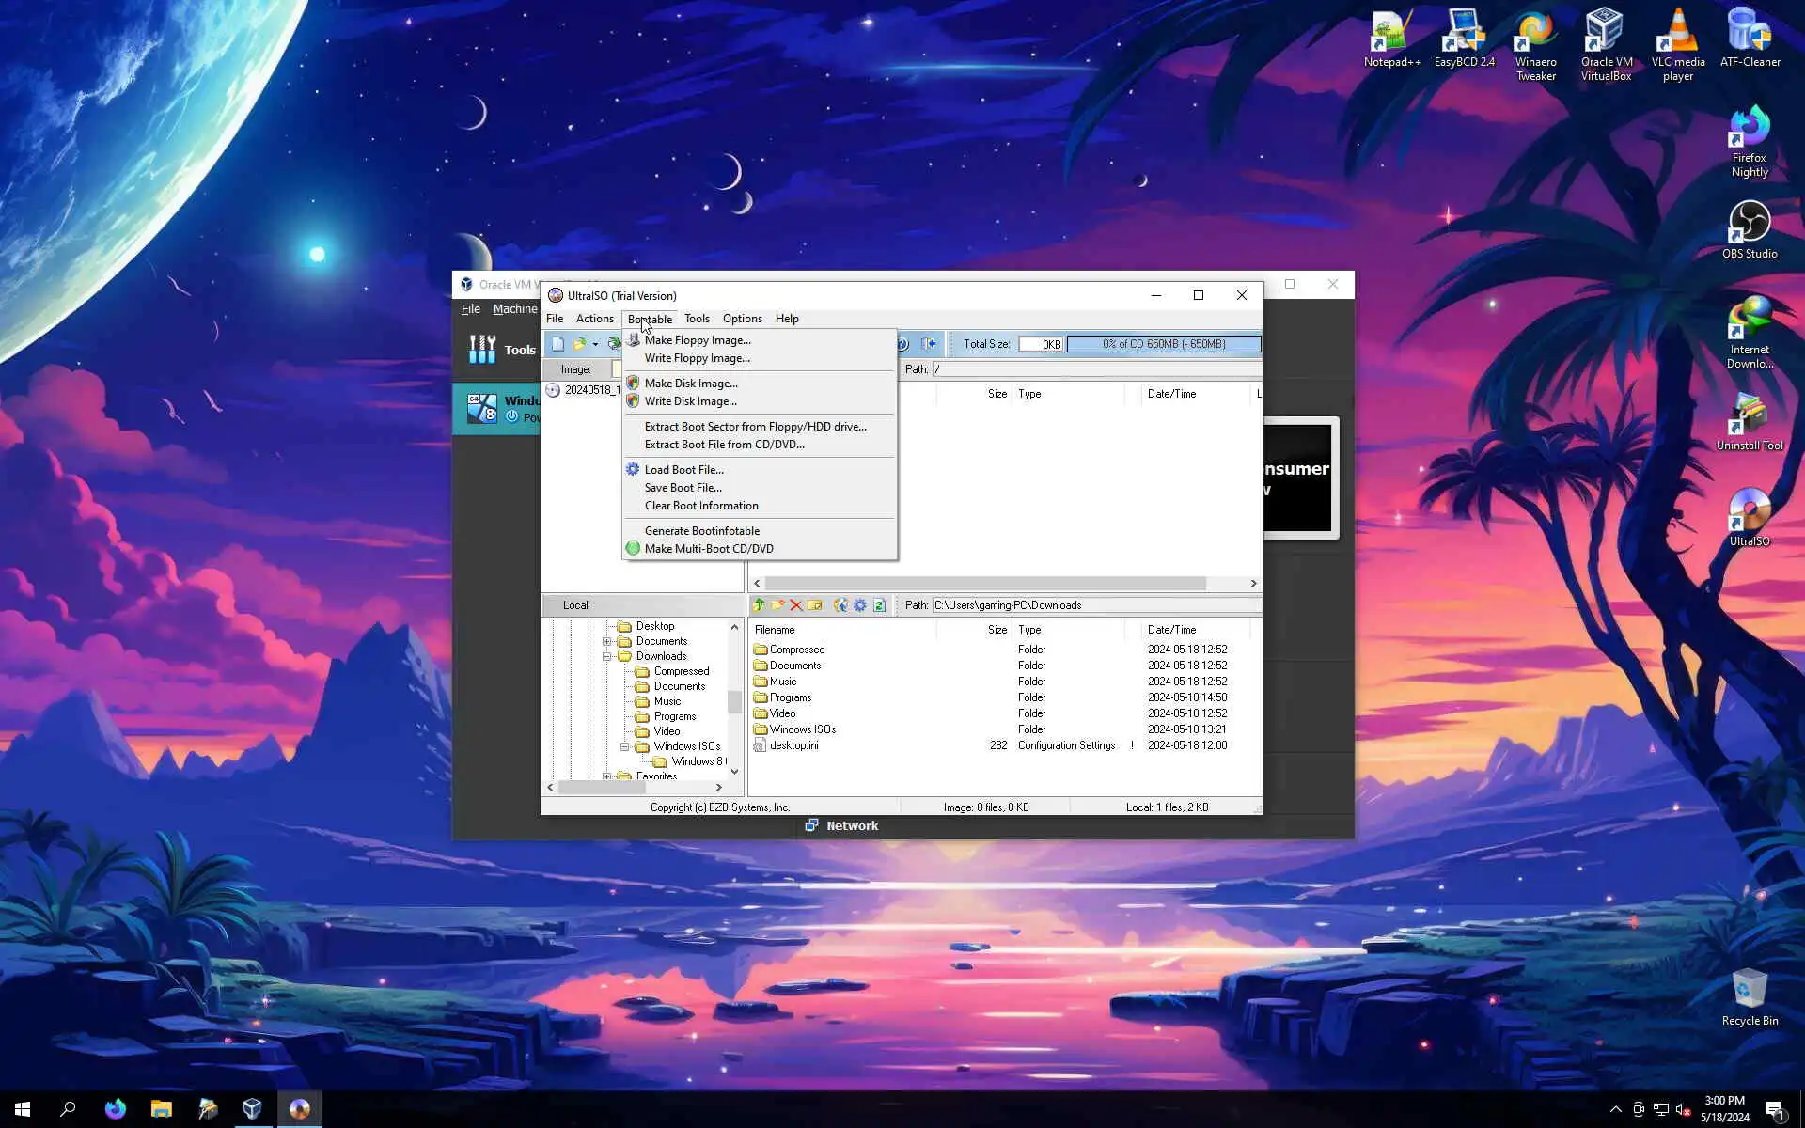The width and height of the screenshot is (1805, 1128).
Task: Click the local Up folder green arrow
Action: coord(759,605)
